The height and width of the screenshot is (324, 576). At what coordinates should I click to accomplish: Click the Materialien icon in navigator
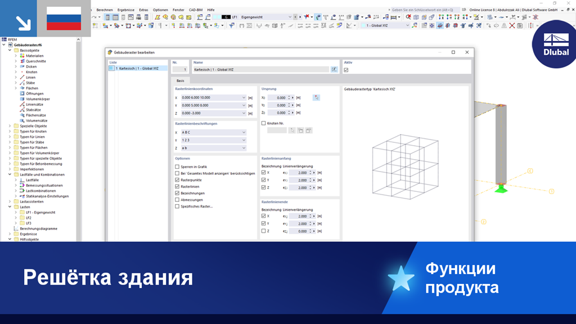(22, 56)
